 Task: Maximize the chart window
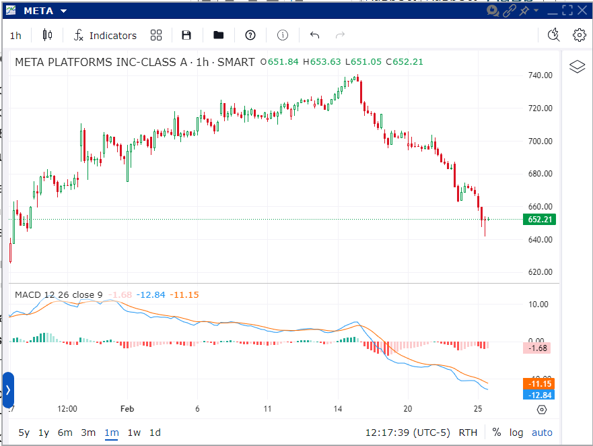567,10
